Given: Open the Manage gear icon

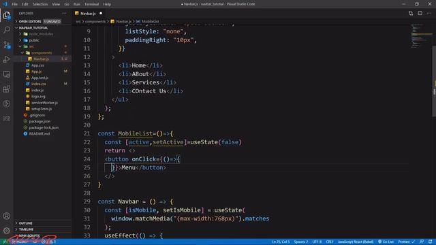Looking at the screenshot, I should click(6, 230).
